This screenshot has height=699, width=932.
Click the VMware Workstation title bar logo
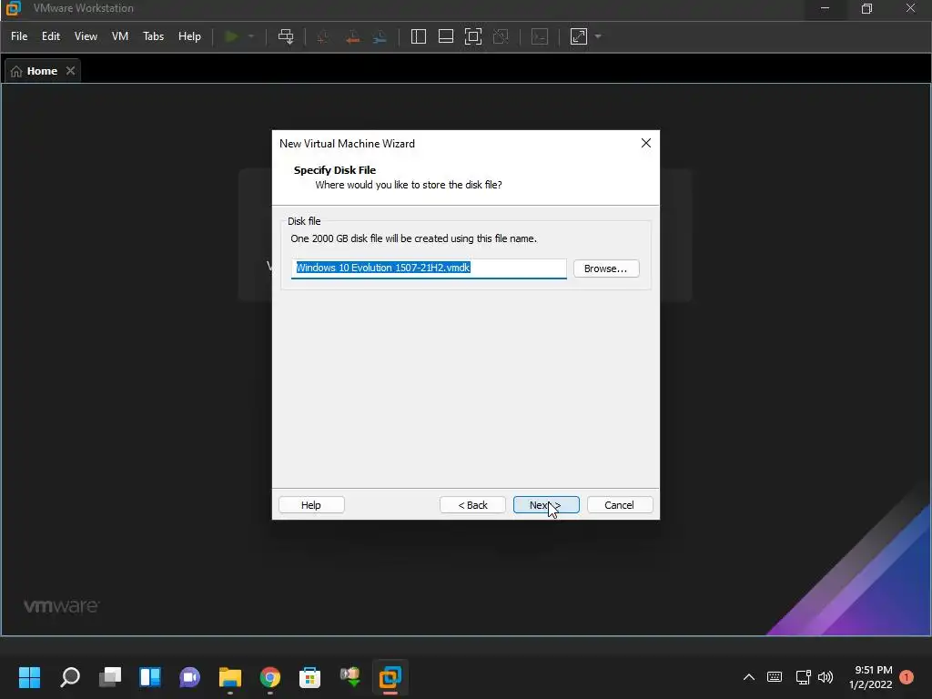point(13,8)
